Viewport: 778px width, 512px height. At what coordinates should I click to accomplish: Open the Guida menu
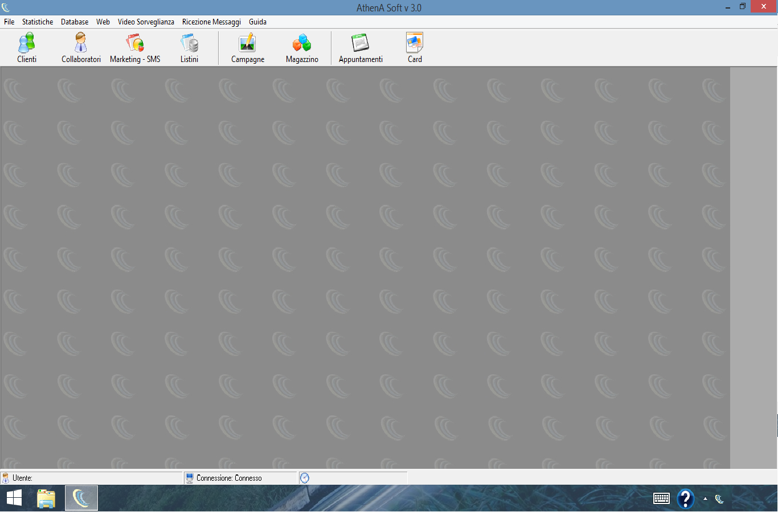(x=257, y=22)
